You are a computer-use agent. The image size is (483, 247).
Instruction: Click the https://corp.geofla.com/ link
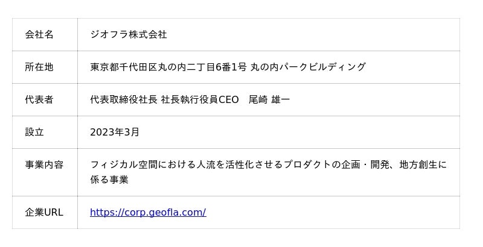(x=148, y=212)
